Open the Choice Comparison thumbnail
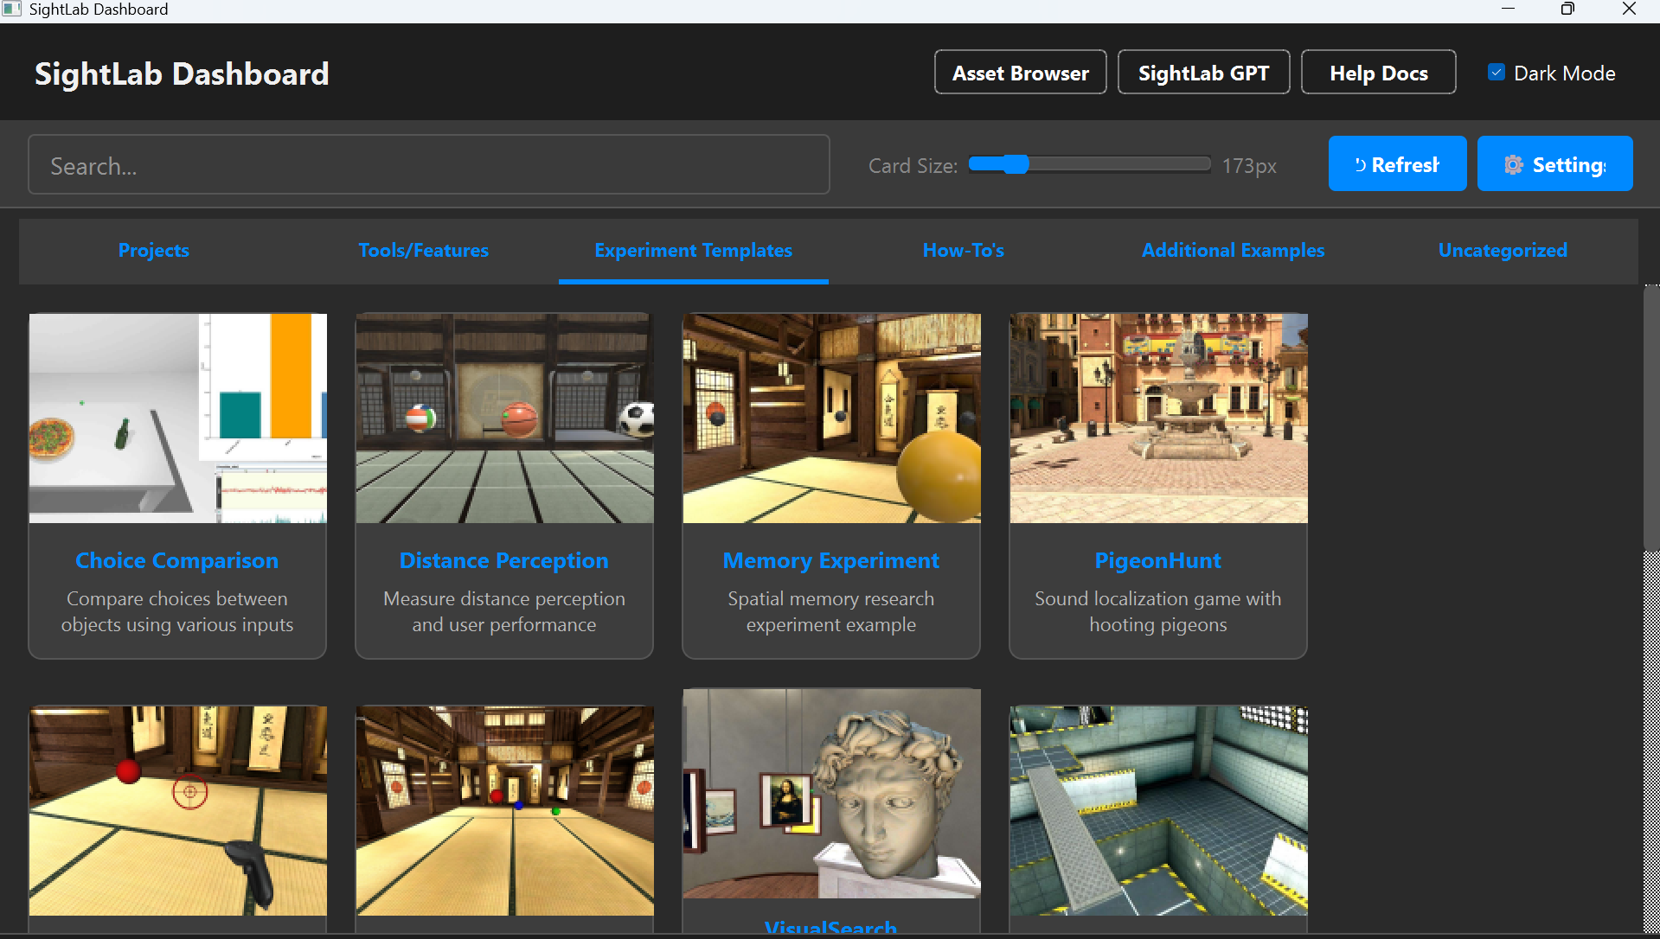 [177, 418]
